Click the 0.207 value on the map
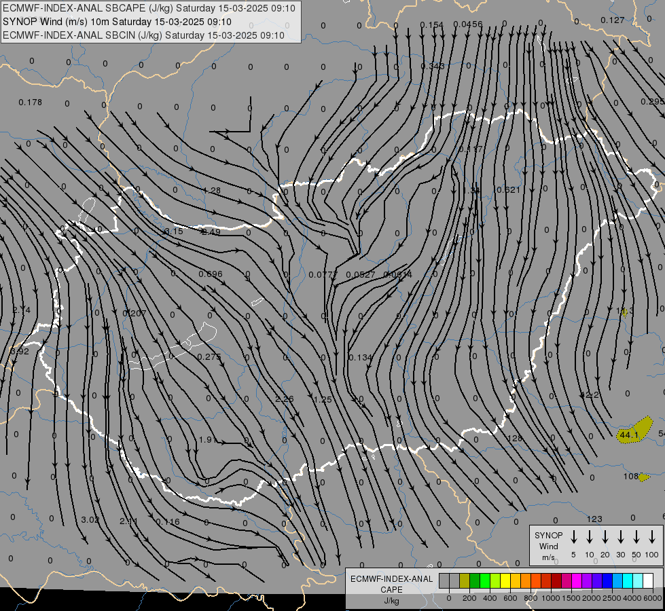 [x=134, y=314]
